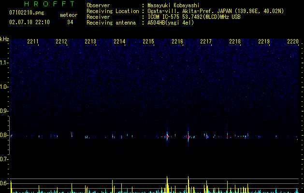Screen dimensions: 304x193
Task: Click the date stamp 02.07.10 22:10
Action: (x=29, y=22)
